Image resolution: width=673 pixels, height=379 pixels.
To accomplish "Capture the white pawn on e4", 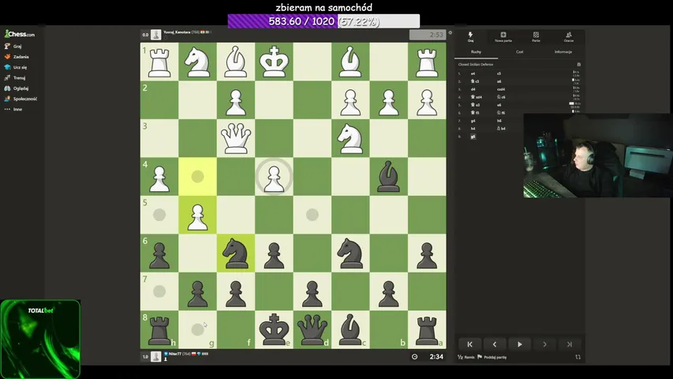I will (x=274, y=176).
